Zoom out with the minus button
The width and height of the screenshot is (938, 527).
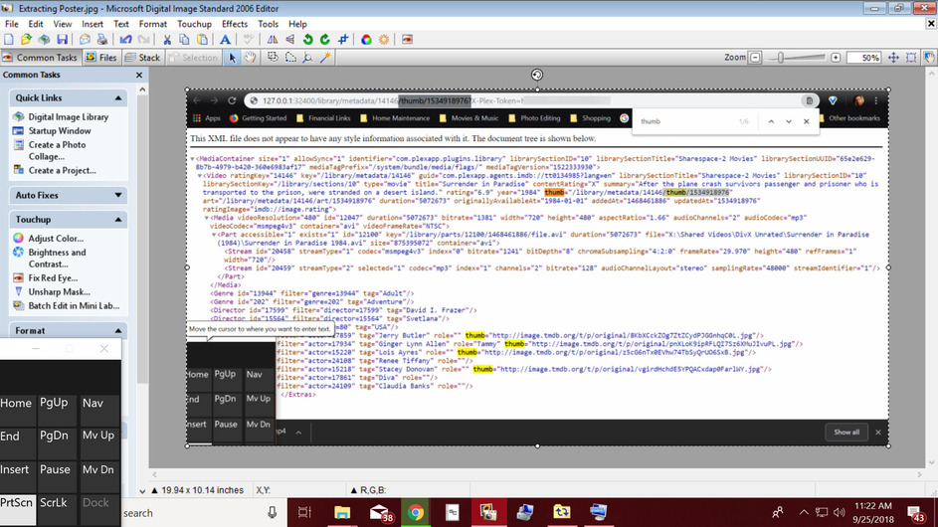(x=755, y=58)
